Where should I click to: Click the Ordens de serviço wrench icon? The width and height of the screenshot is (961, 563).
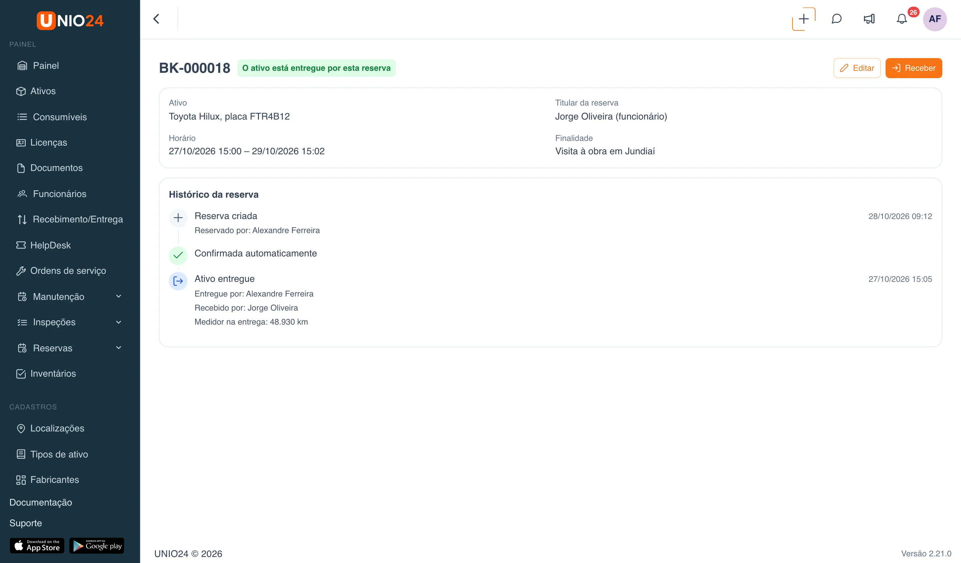click(x=21, y=271)
